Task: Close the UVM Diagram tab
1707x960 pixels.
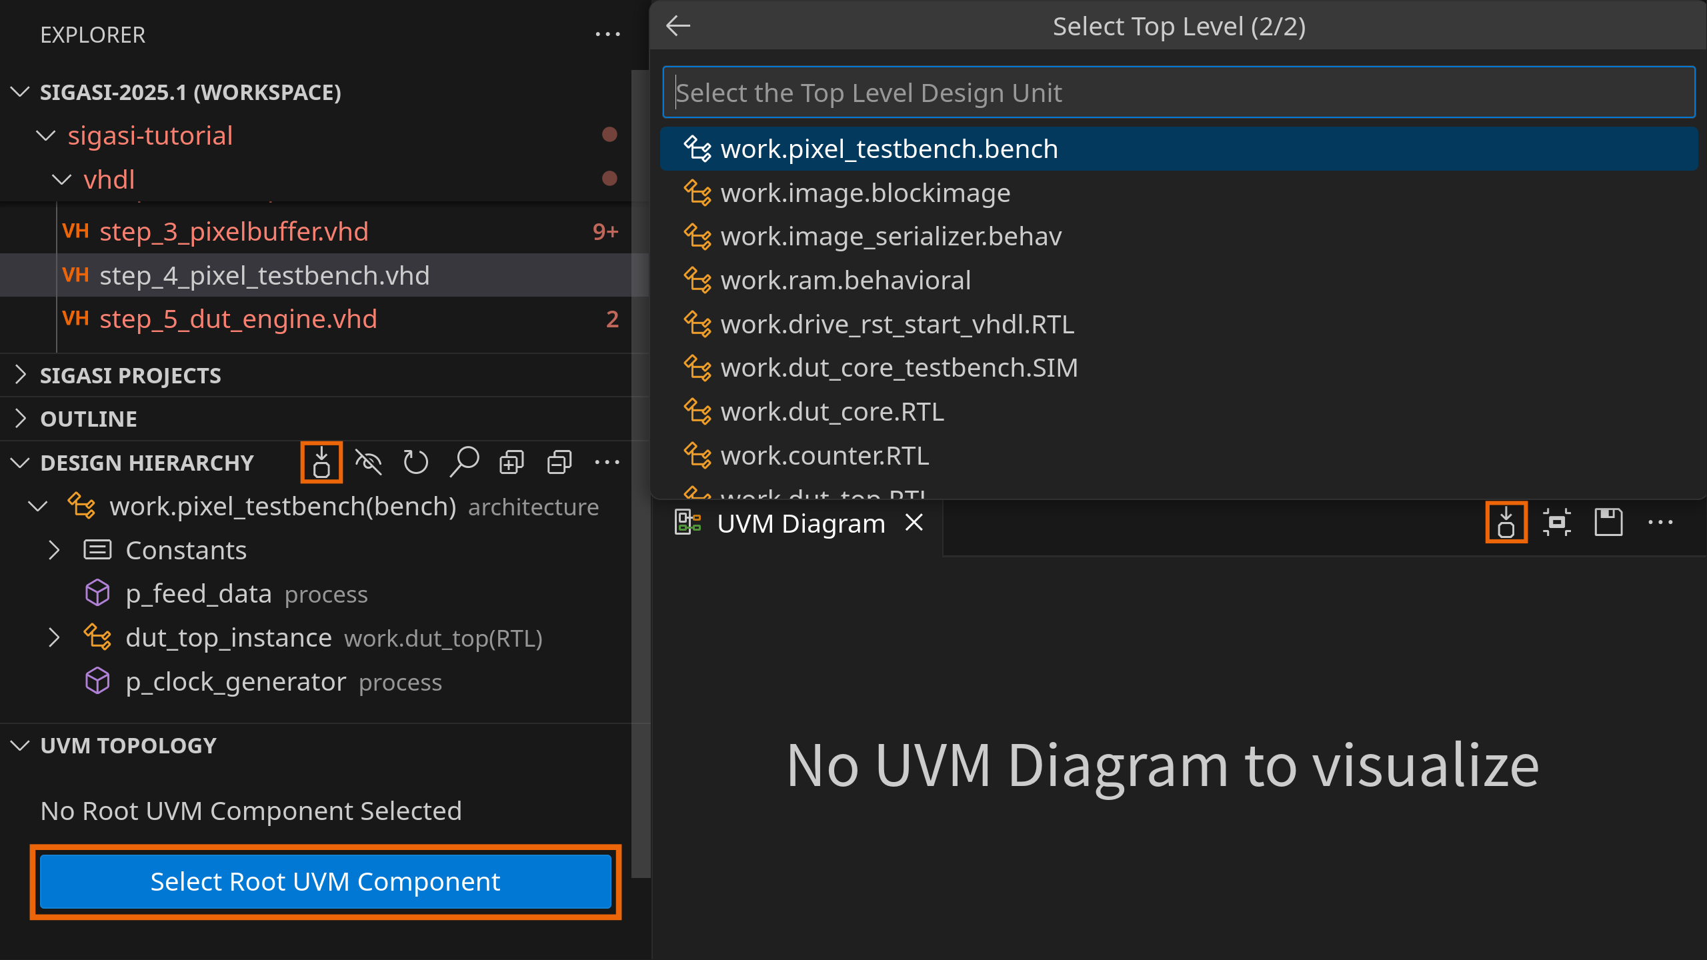Action: [914, 523]
